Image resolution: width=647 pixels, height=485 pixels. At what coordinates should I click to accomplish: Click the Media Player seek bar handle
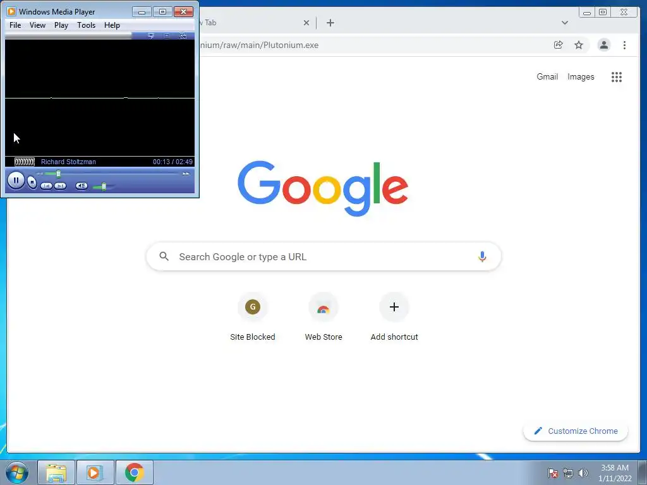click(x=58, y=174)
